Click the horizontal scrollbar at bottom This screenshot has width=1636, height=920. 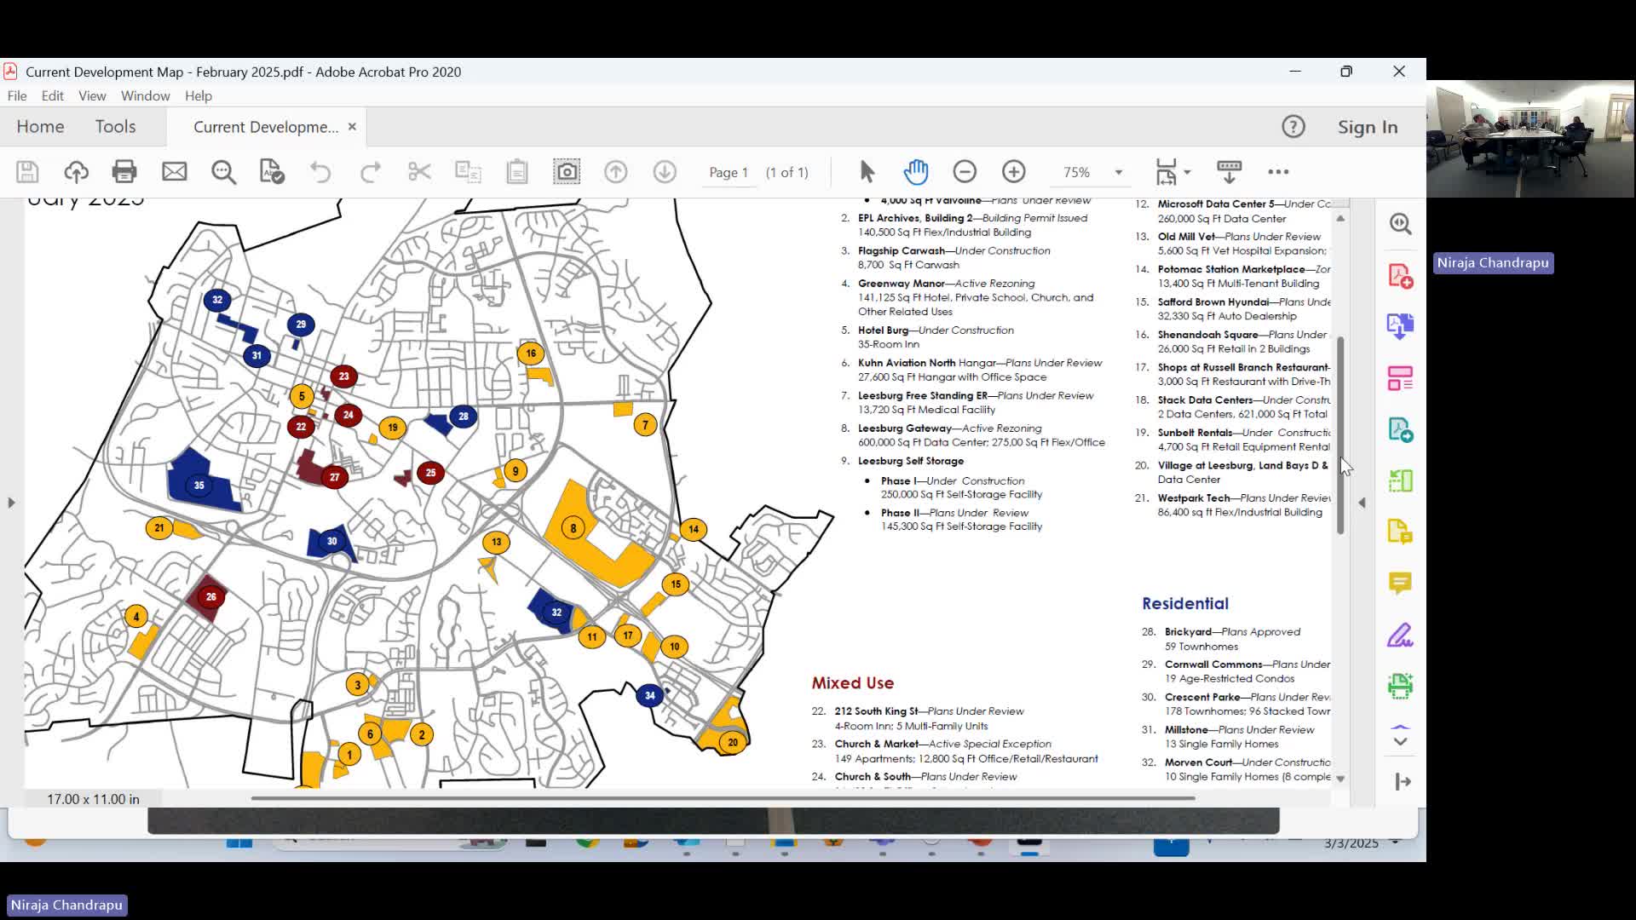pos(723,798)
